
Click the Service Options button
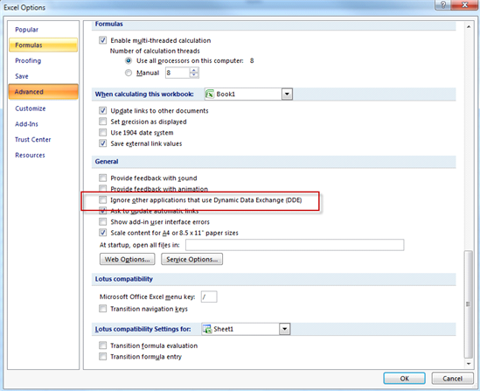(192, 259)
